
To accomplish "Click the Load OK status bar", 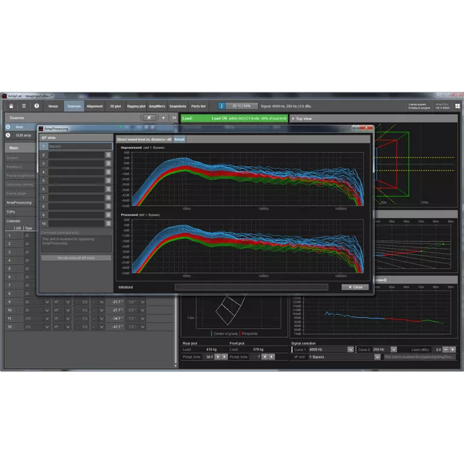I will [234, 118].
